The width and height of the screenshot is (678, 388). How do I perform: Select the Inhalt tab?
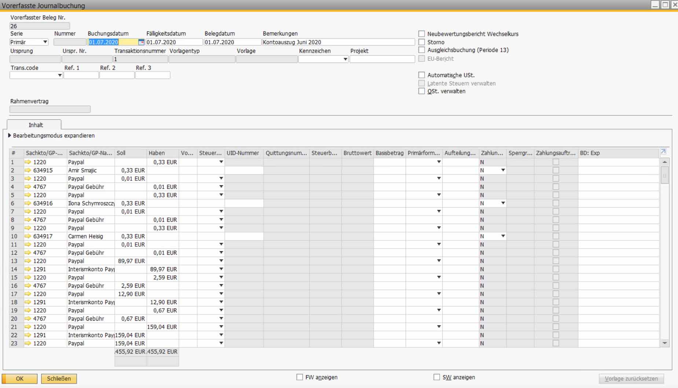[36, 125]
